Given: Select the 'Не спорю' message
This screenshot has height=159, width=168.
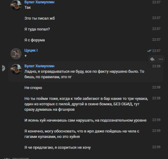Looking at the screenshot, I should [x=33, y=88].
